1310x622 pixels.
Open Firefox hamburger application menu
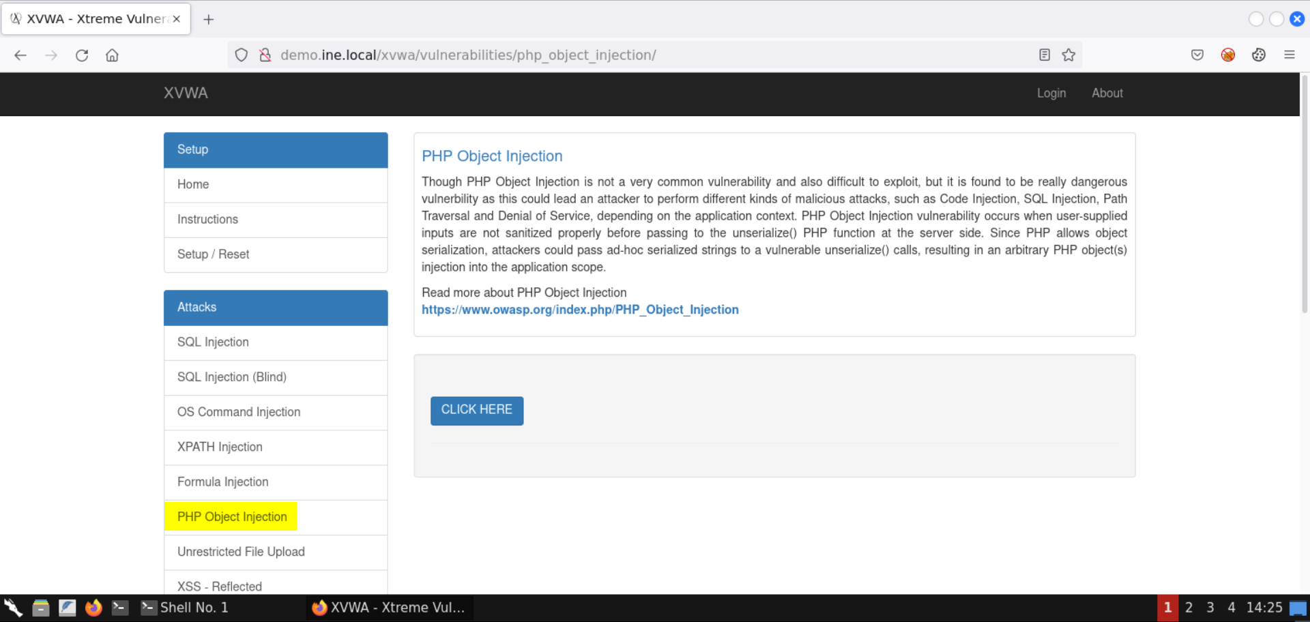(x=1289, y=55)
